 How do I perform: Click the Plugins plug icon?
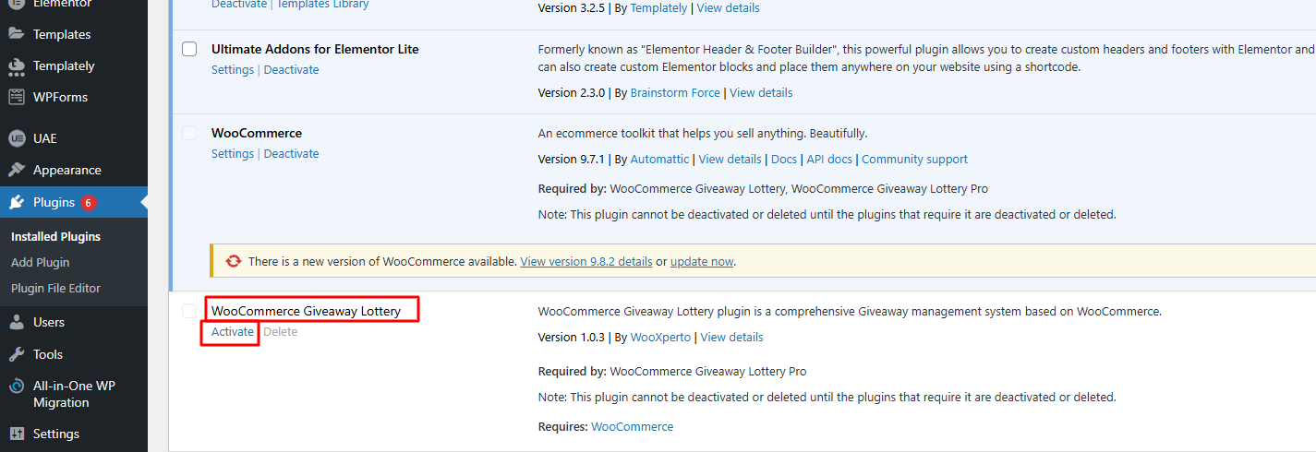coord(16,202)
